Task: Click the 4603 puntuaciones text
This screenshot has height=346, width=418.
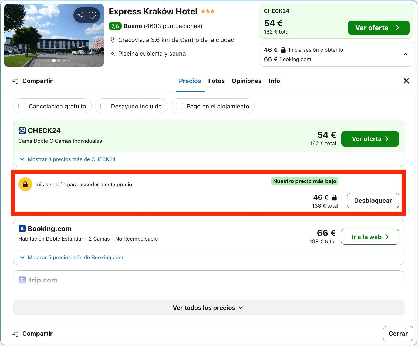Action: pyautogui.click(x=173, y=26)
